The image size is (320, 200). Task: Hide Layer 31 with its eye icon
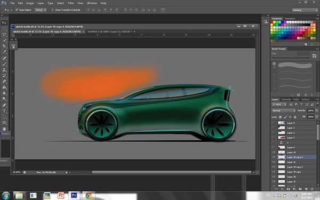[x=274, y=162]
